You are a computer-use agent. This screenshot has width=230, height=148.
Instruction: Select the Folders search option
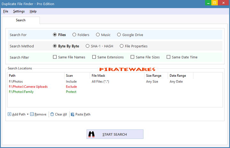[74, 35]
